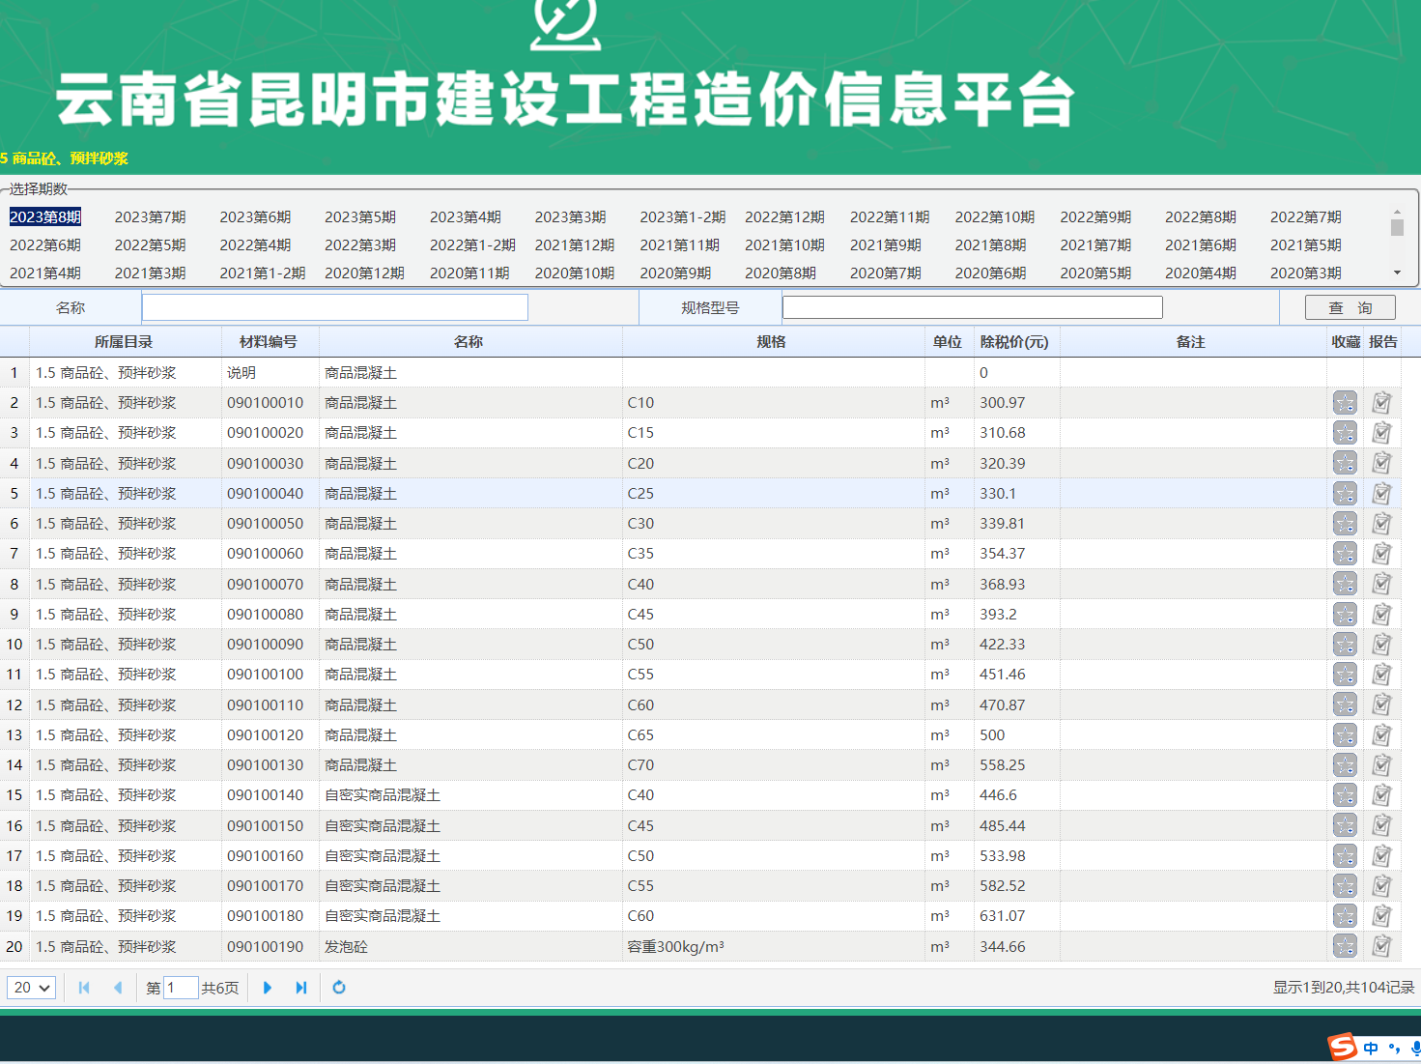Select period 2023第6期
This screenshot has height=1064, width=1421.
[255, 217]
